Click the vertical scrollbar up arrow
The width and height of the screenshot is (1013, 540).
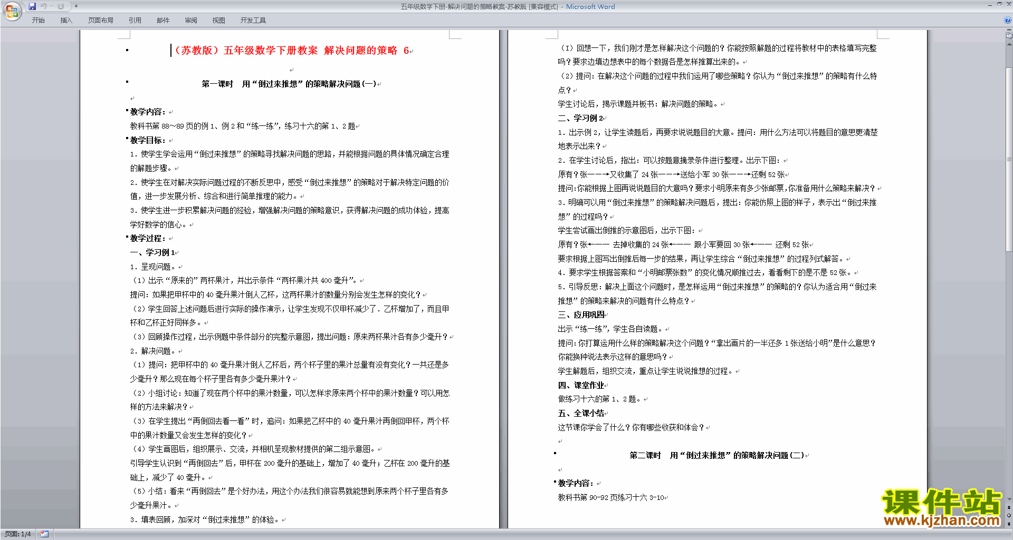[1009, 44]
